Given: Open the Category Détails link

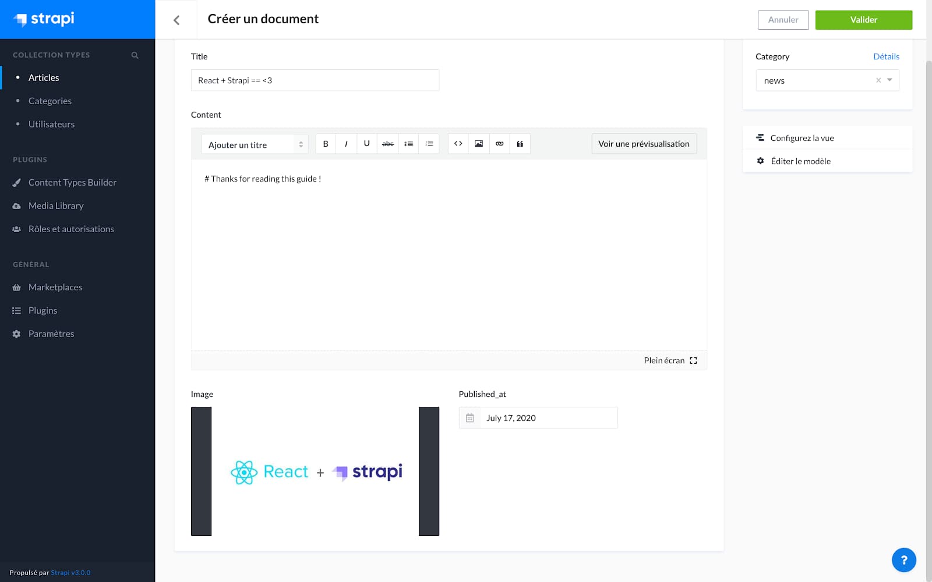Looking at the screenshot, I should click(x=886, y=56).
